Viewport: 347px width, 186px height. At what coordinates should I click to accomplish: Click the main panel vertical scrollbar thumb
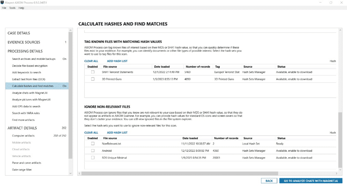pyautogui.click(x=340, y=140)
